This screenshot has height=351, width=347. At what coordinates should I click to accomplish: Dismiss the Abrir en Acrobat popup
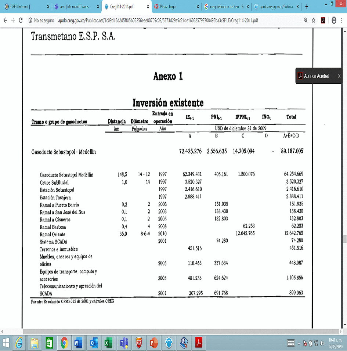coord(339,76)
